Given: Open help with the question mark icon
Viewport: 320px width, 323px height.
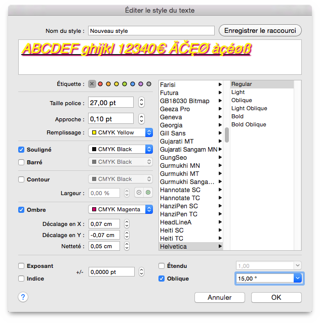Looking at the screenshot, I should click(x=23, y=297).
